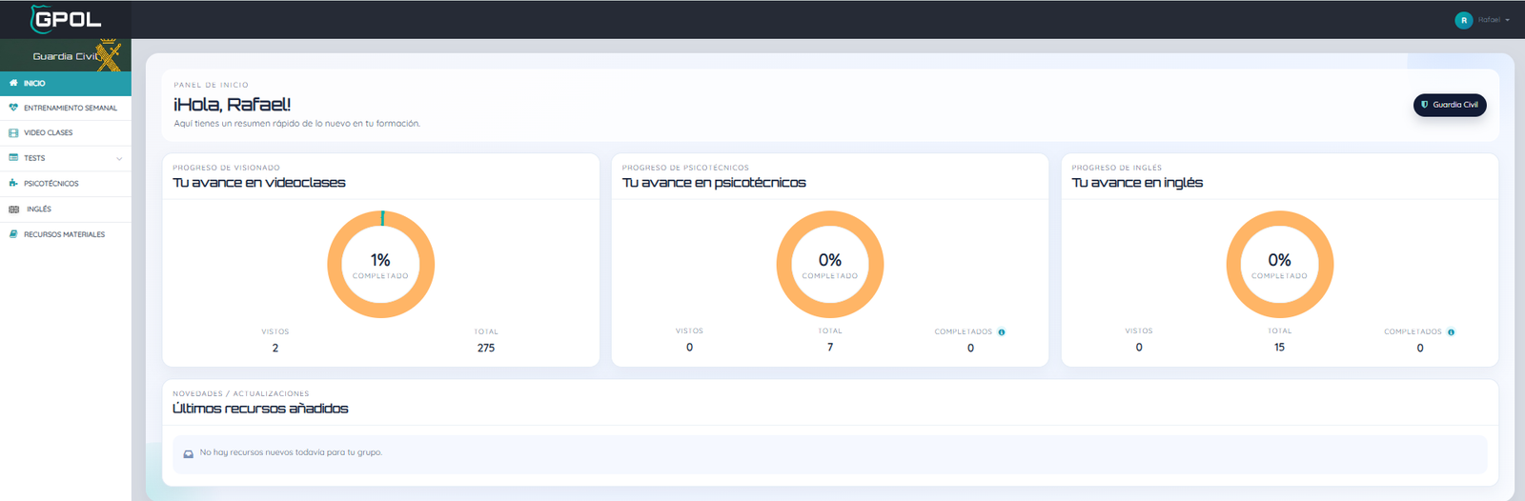Screen dimensions: 1525x501
Task: Click 'Tu avance en inglés' heading
Action: click(x=1137, y=183)
